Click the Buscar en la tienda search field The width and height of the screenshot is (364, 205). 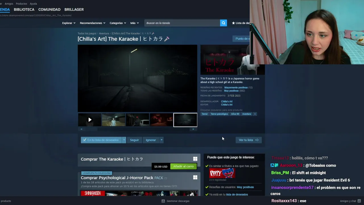pyautogui.click(x=182, y=23)
